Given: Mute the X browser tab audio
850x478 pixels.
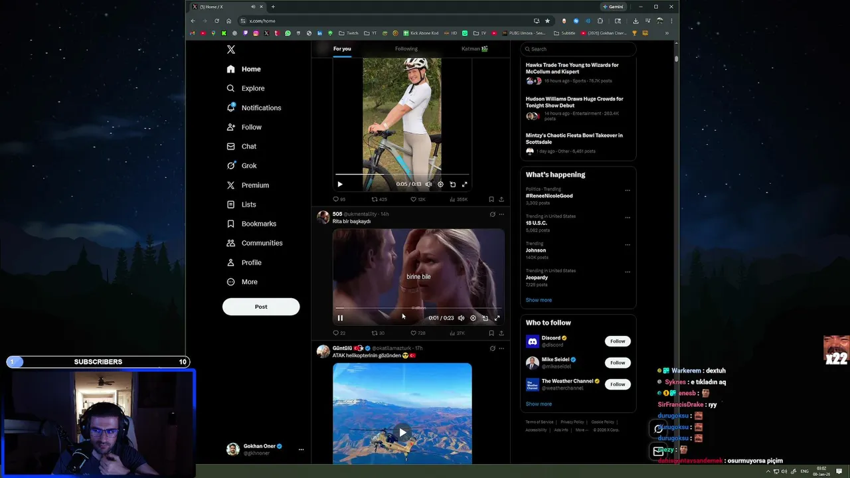Looking at the screenshot, I should tap(253, 7).
